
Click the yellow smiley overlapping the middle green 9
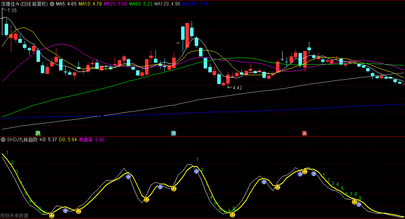pyautogui.click(x=232, y=215)
